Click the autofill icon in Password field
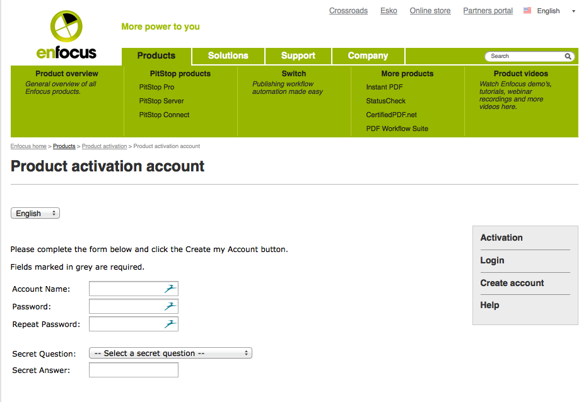 170,306
